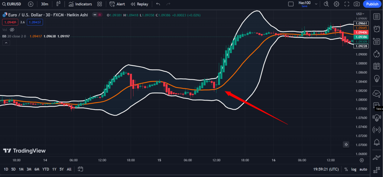Open indicator templates grid icon
The width and height of the screenshot is (383, 177).
(x=99, y=4)
